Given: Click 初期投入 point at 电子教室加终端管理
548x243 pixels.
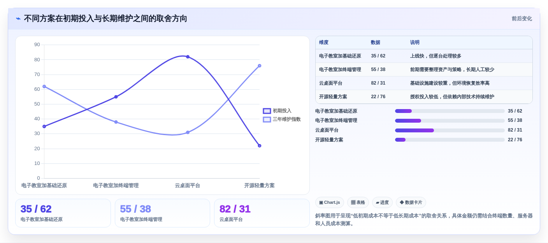Looking at the screenshot, I should (116, 97).
